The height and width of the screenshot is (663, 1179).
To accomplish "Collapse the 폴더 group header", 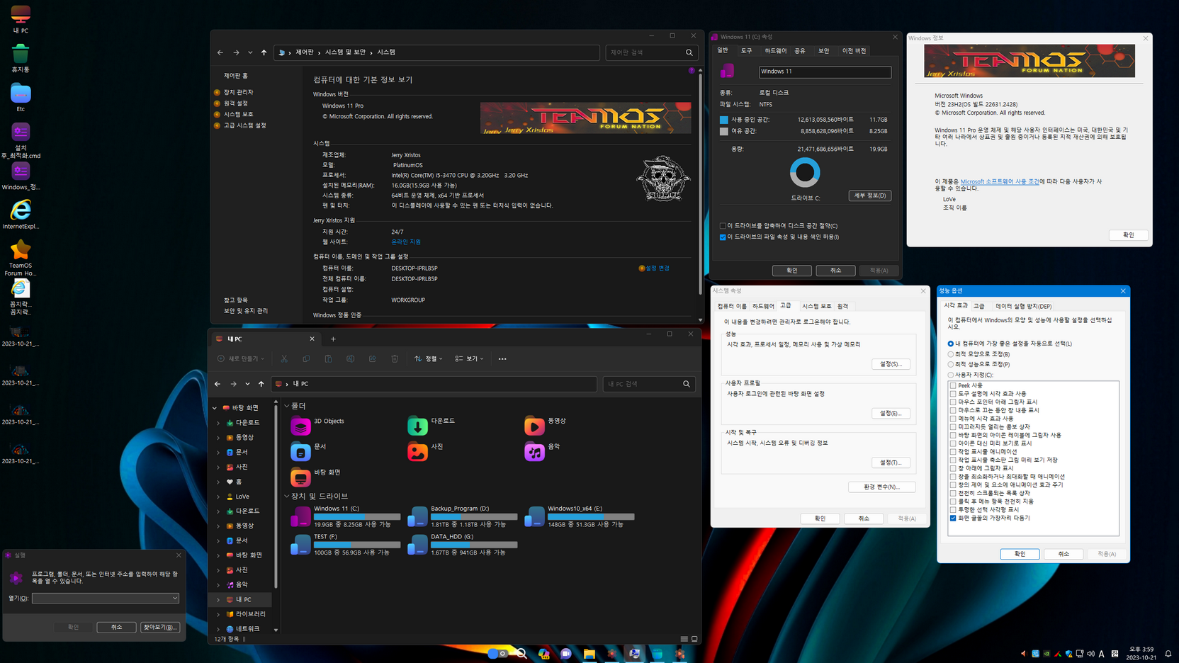I will point(287,406).
